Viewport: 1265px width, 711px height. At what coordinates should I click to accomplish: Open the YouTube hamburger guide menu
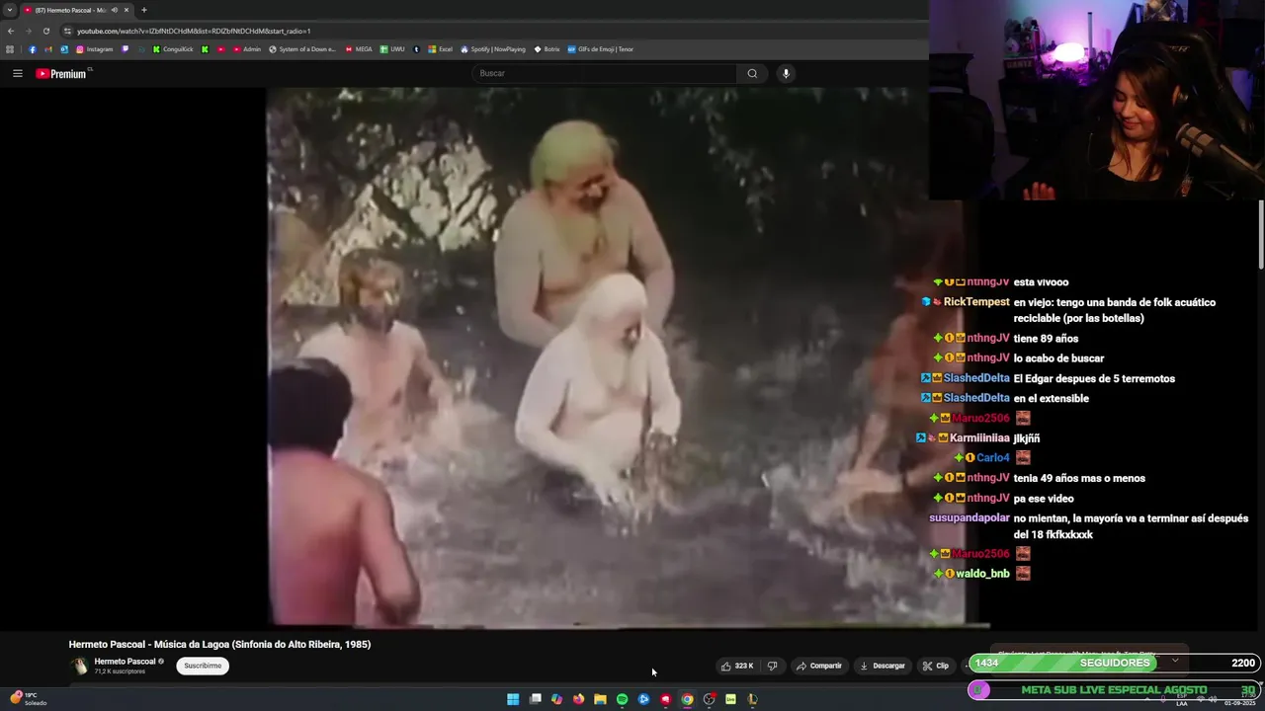tap(17, 73)
